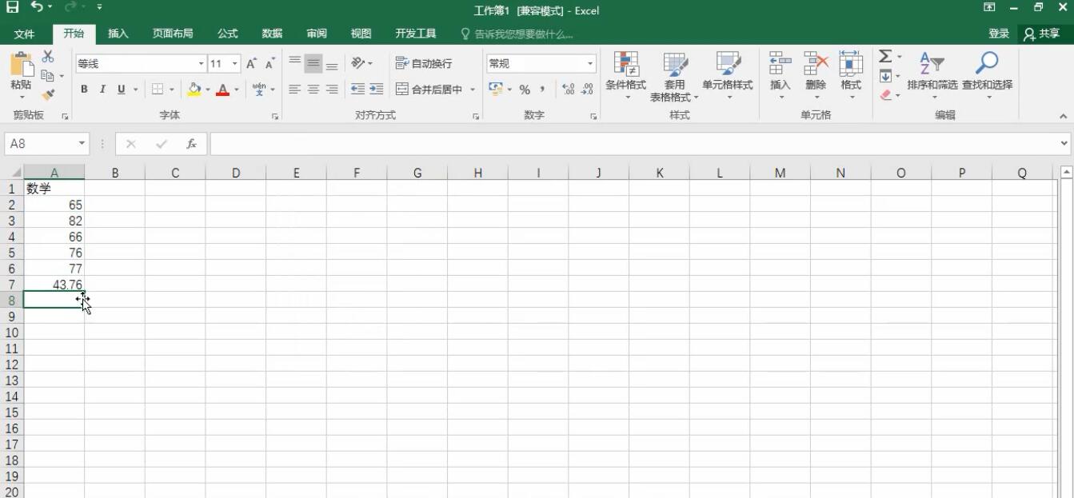This screenshot has width=1074, height=498.
Task: Undo the last action
Action: [37, 7]
